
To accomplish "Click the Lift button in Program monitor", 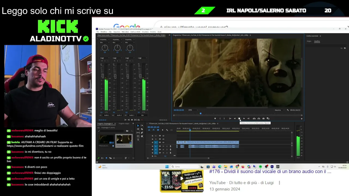I will coord(254,118).
